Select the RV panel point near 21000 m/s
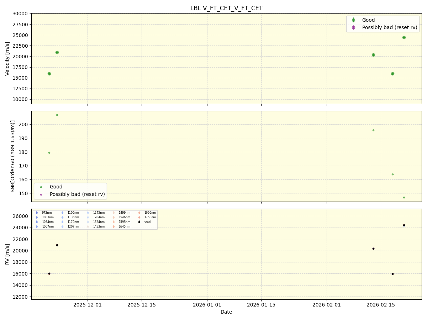Image resolution: width=427 pixels, height=320 pixels. coord(57,245)
